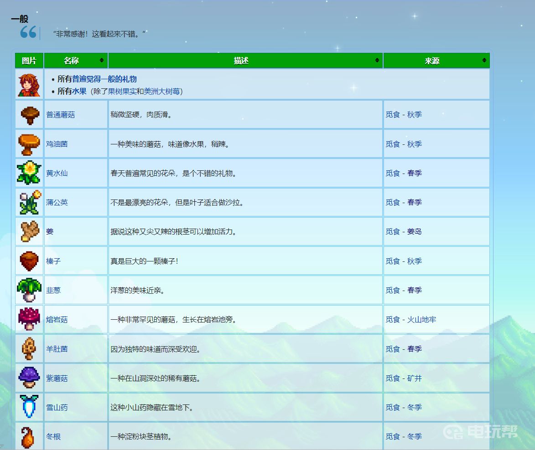The height and width of the screenshot is (450, 535).
Task: Open the 水果 link in first row
Action: (79, 91)
